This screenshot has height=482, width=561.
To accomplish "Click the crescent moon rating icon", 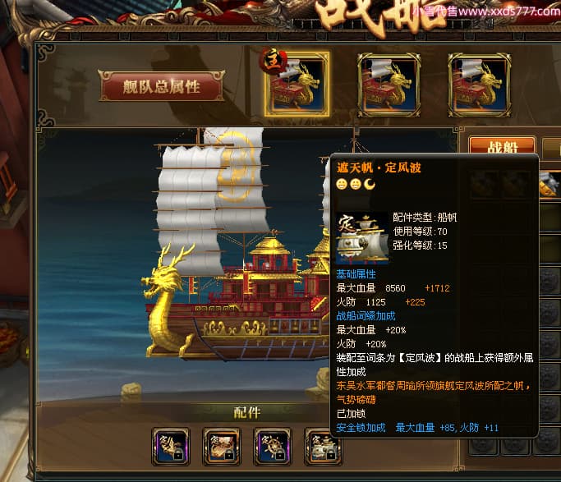I will (370, 184).
